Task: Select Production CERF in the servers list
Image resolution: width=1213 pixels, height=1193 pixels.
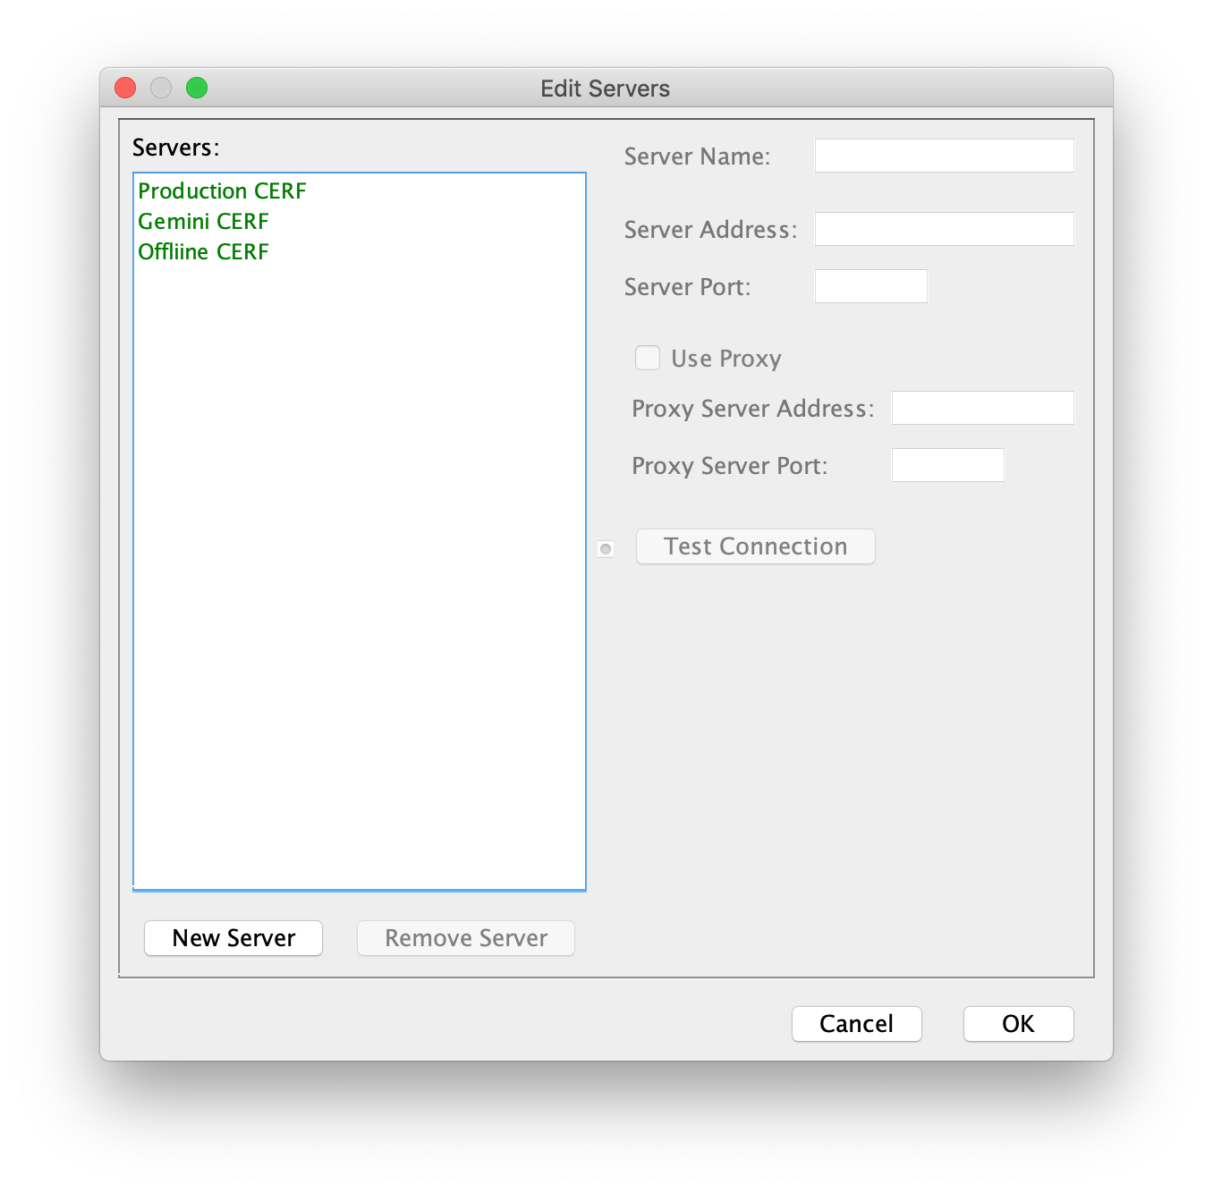Action: [222, 191]
